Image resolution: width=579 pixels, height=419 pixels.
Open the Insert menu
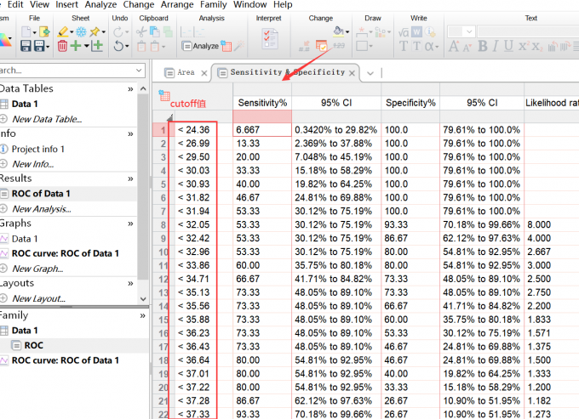click(x=66, y=4)
